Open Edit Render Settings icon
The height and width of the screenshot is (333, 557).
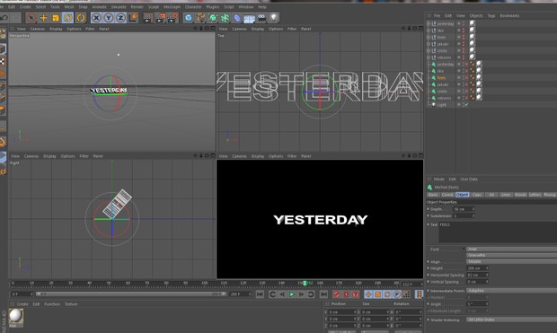click(x=172, y=17)
